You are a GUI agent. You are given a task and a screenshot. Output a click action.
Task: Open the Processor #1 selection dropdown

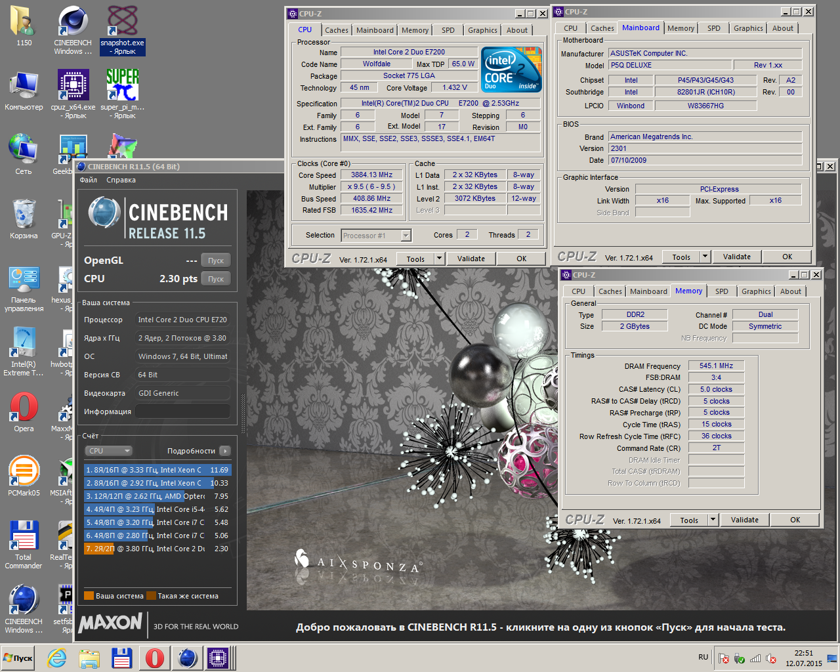point(376,236)
